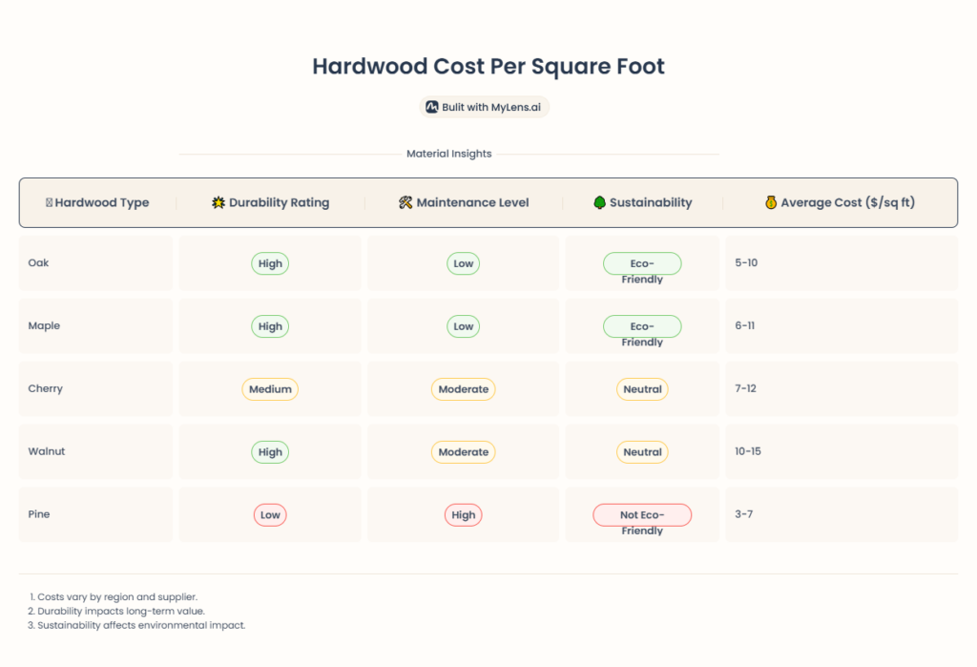Select the Maple row name
977x667 pixels.
[x=44, y=326]
